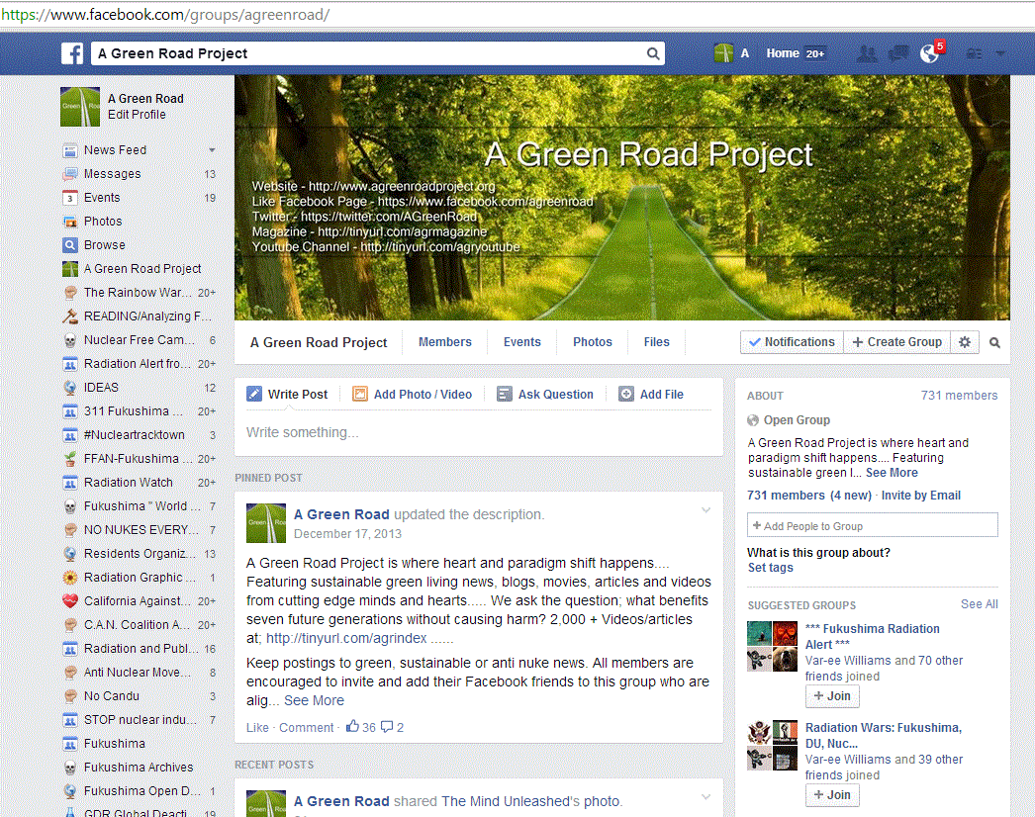The image size is (1035, 817).
Task: Click the group settings gear icon
Action: (965, 342)
